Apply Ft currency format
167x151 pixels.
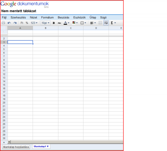coord(22,23)
